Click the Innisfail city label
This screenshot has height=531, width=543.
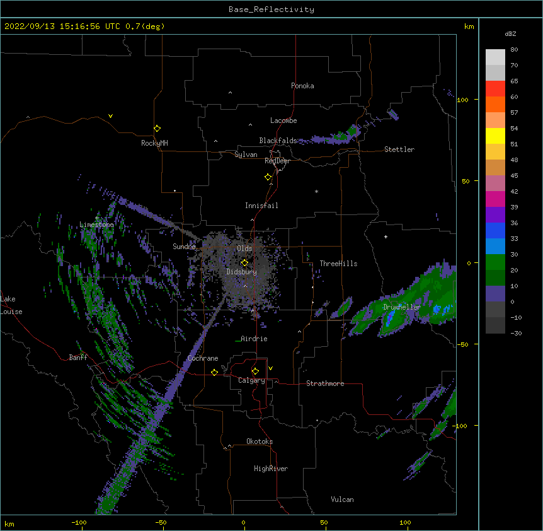pyautogui.click(x=261, y=206)
